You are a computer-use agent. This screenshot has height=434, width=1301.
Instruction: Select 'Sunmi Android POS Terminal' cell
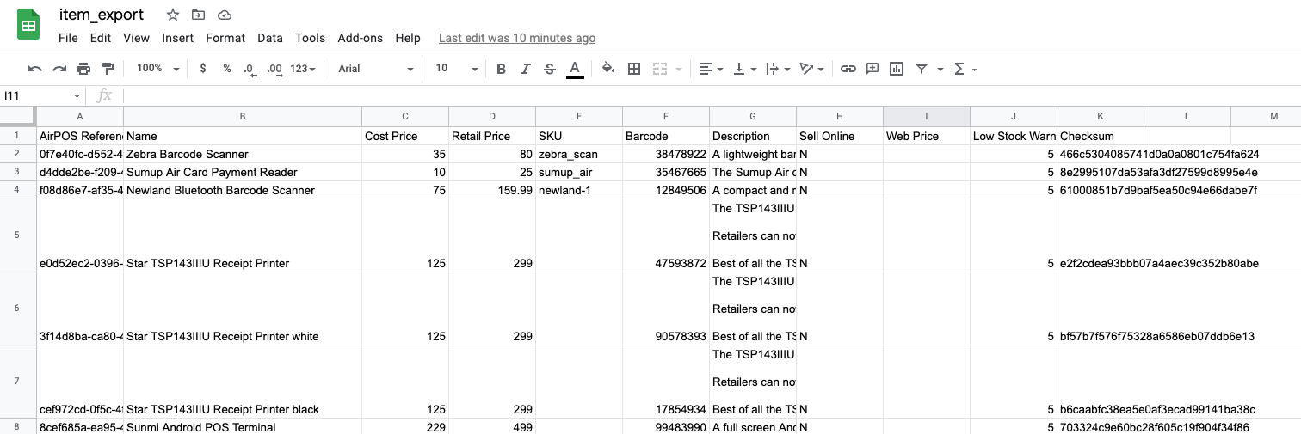tap(243, 426)
